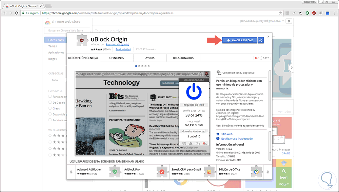
Task: Open the red ABP Adblock Plus extension
Action: [x=314, y=13]
